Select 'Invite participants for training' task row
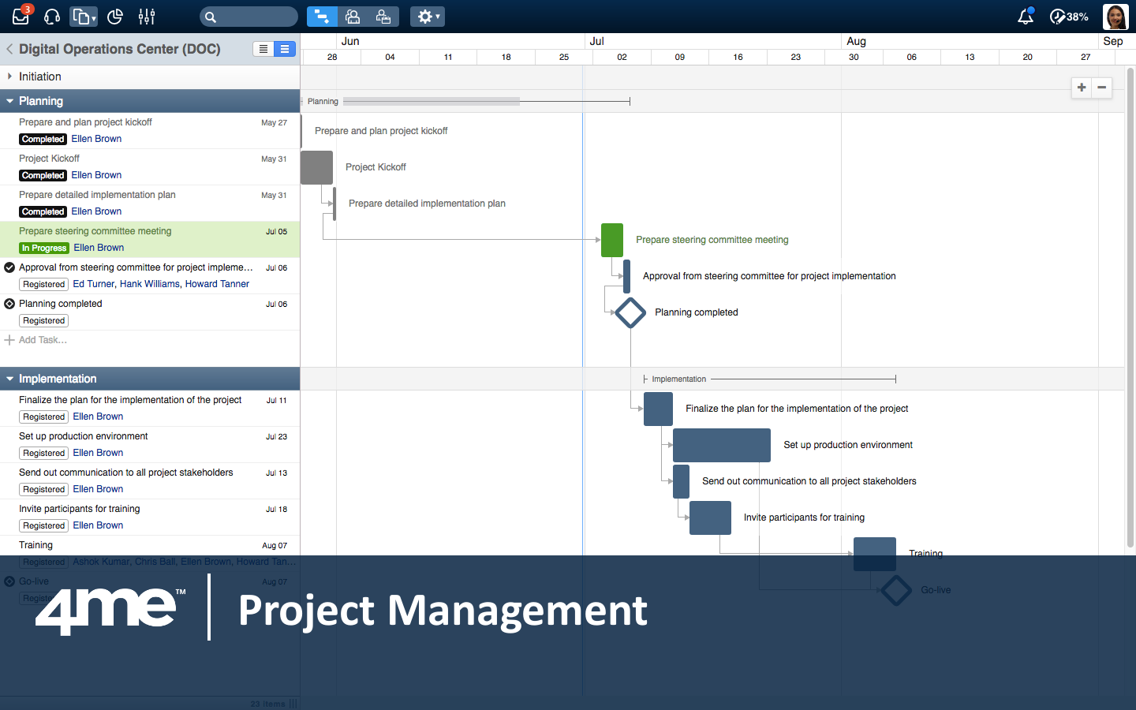1136x710 pixels. 150,517
